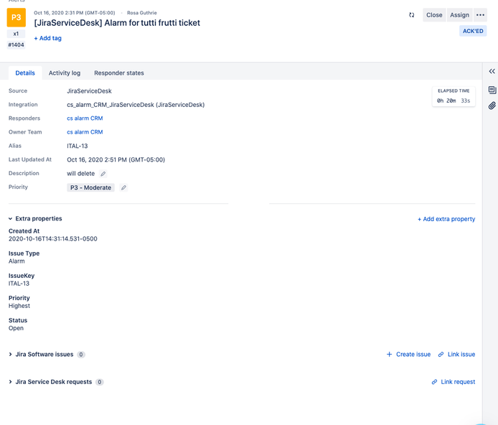Click the Issue Type value Alarm
Viewport: 498px width, 425px height.
(x=17, y=261)
